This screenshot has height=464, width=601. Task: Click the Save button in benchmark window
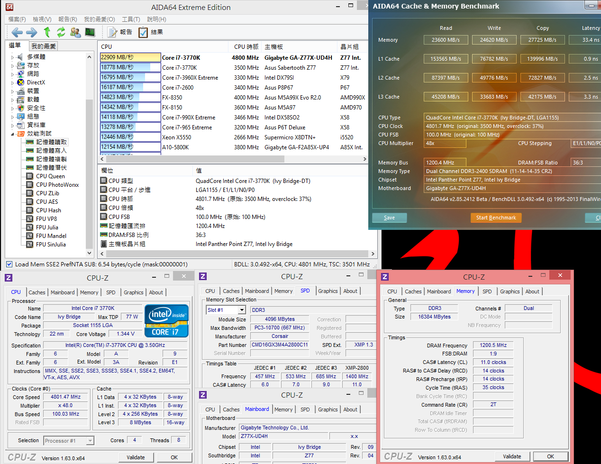pyautogui.click(x=389, y=218)
